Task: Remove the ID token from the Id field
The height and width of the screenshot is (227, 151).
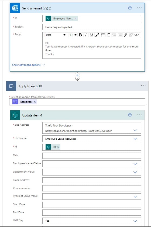Action: pos(58,147)
